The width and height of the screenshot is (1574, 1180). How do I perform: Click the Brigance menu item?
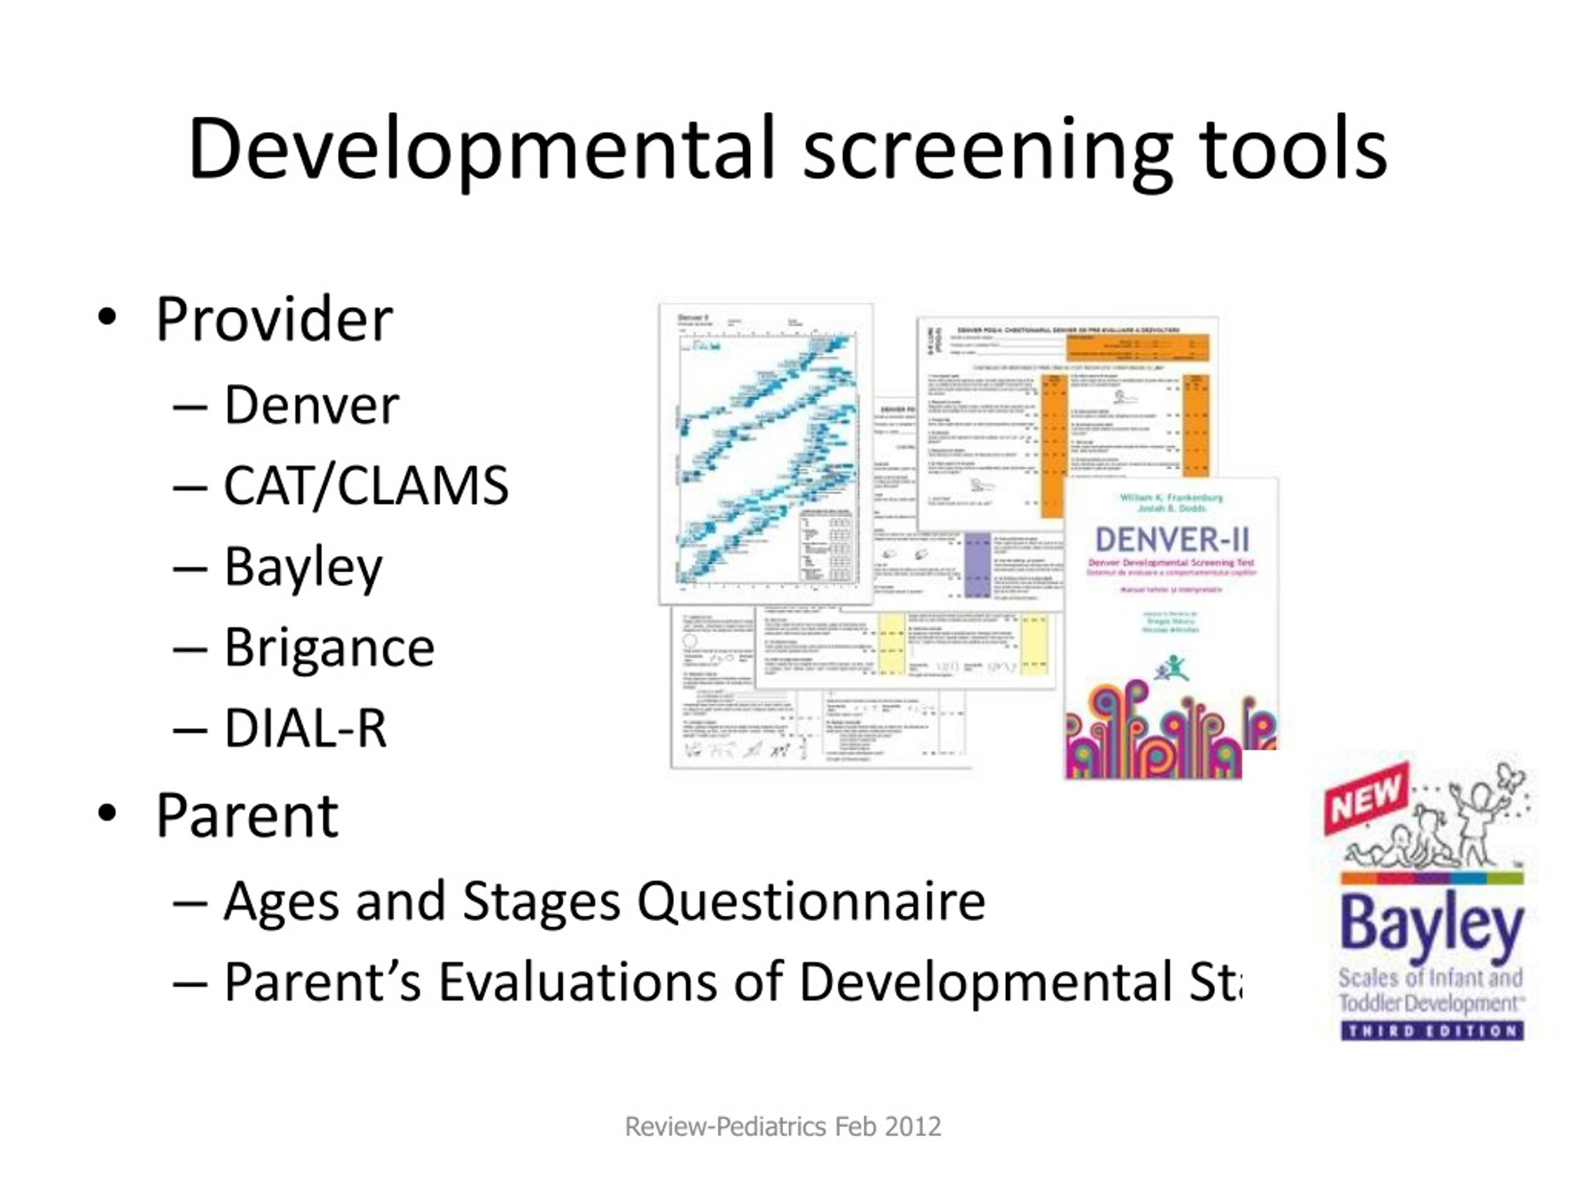coord(331,647)
